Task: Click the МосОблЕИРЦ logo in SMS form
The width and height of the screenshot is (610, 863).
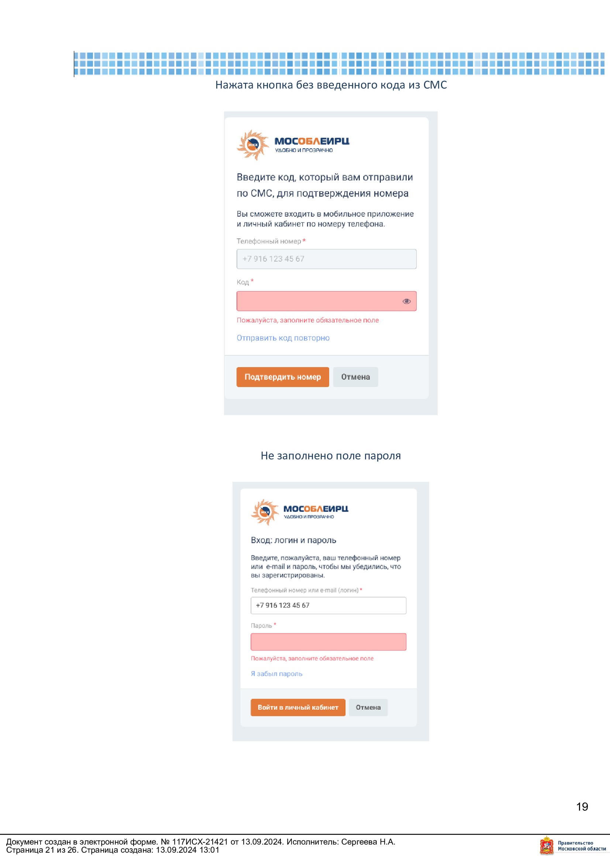Action: tap(293, 145)
